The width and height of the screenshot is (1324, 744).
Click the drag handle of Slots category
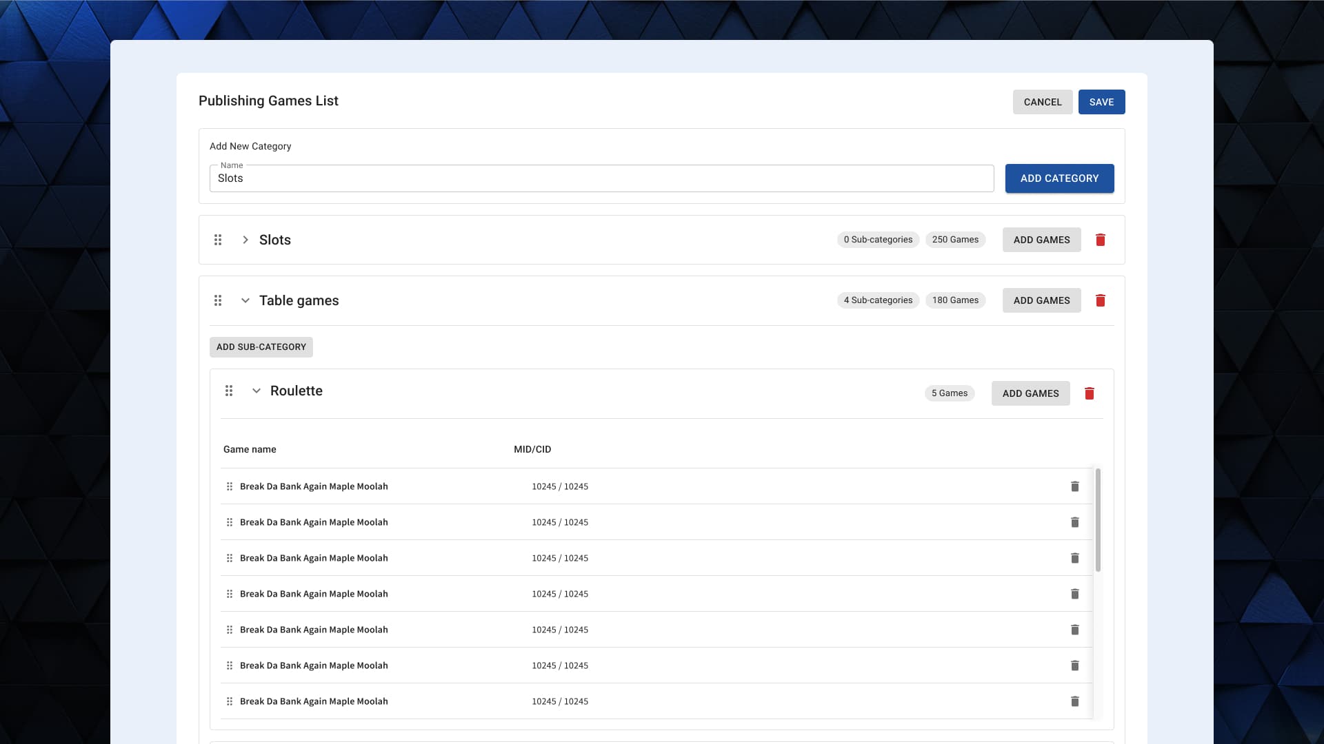click(218, 240)
